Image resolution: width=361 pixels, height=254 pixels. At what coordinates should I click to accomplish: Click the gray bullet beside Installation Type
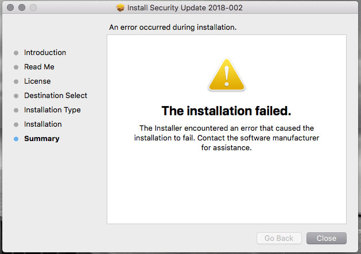tap(16, 110)
